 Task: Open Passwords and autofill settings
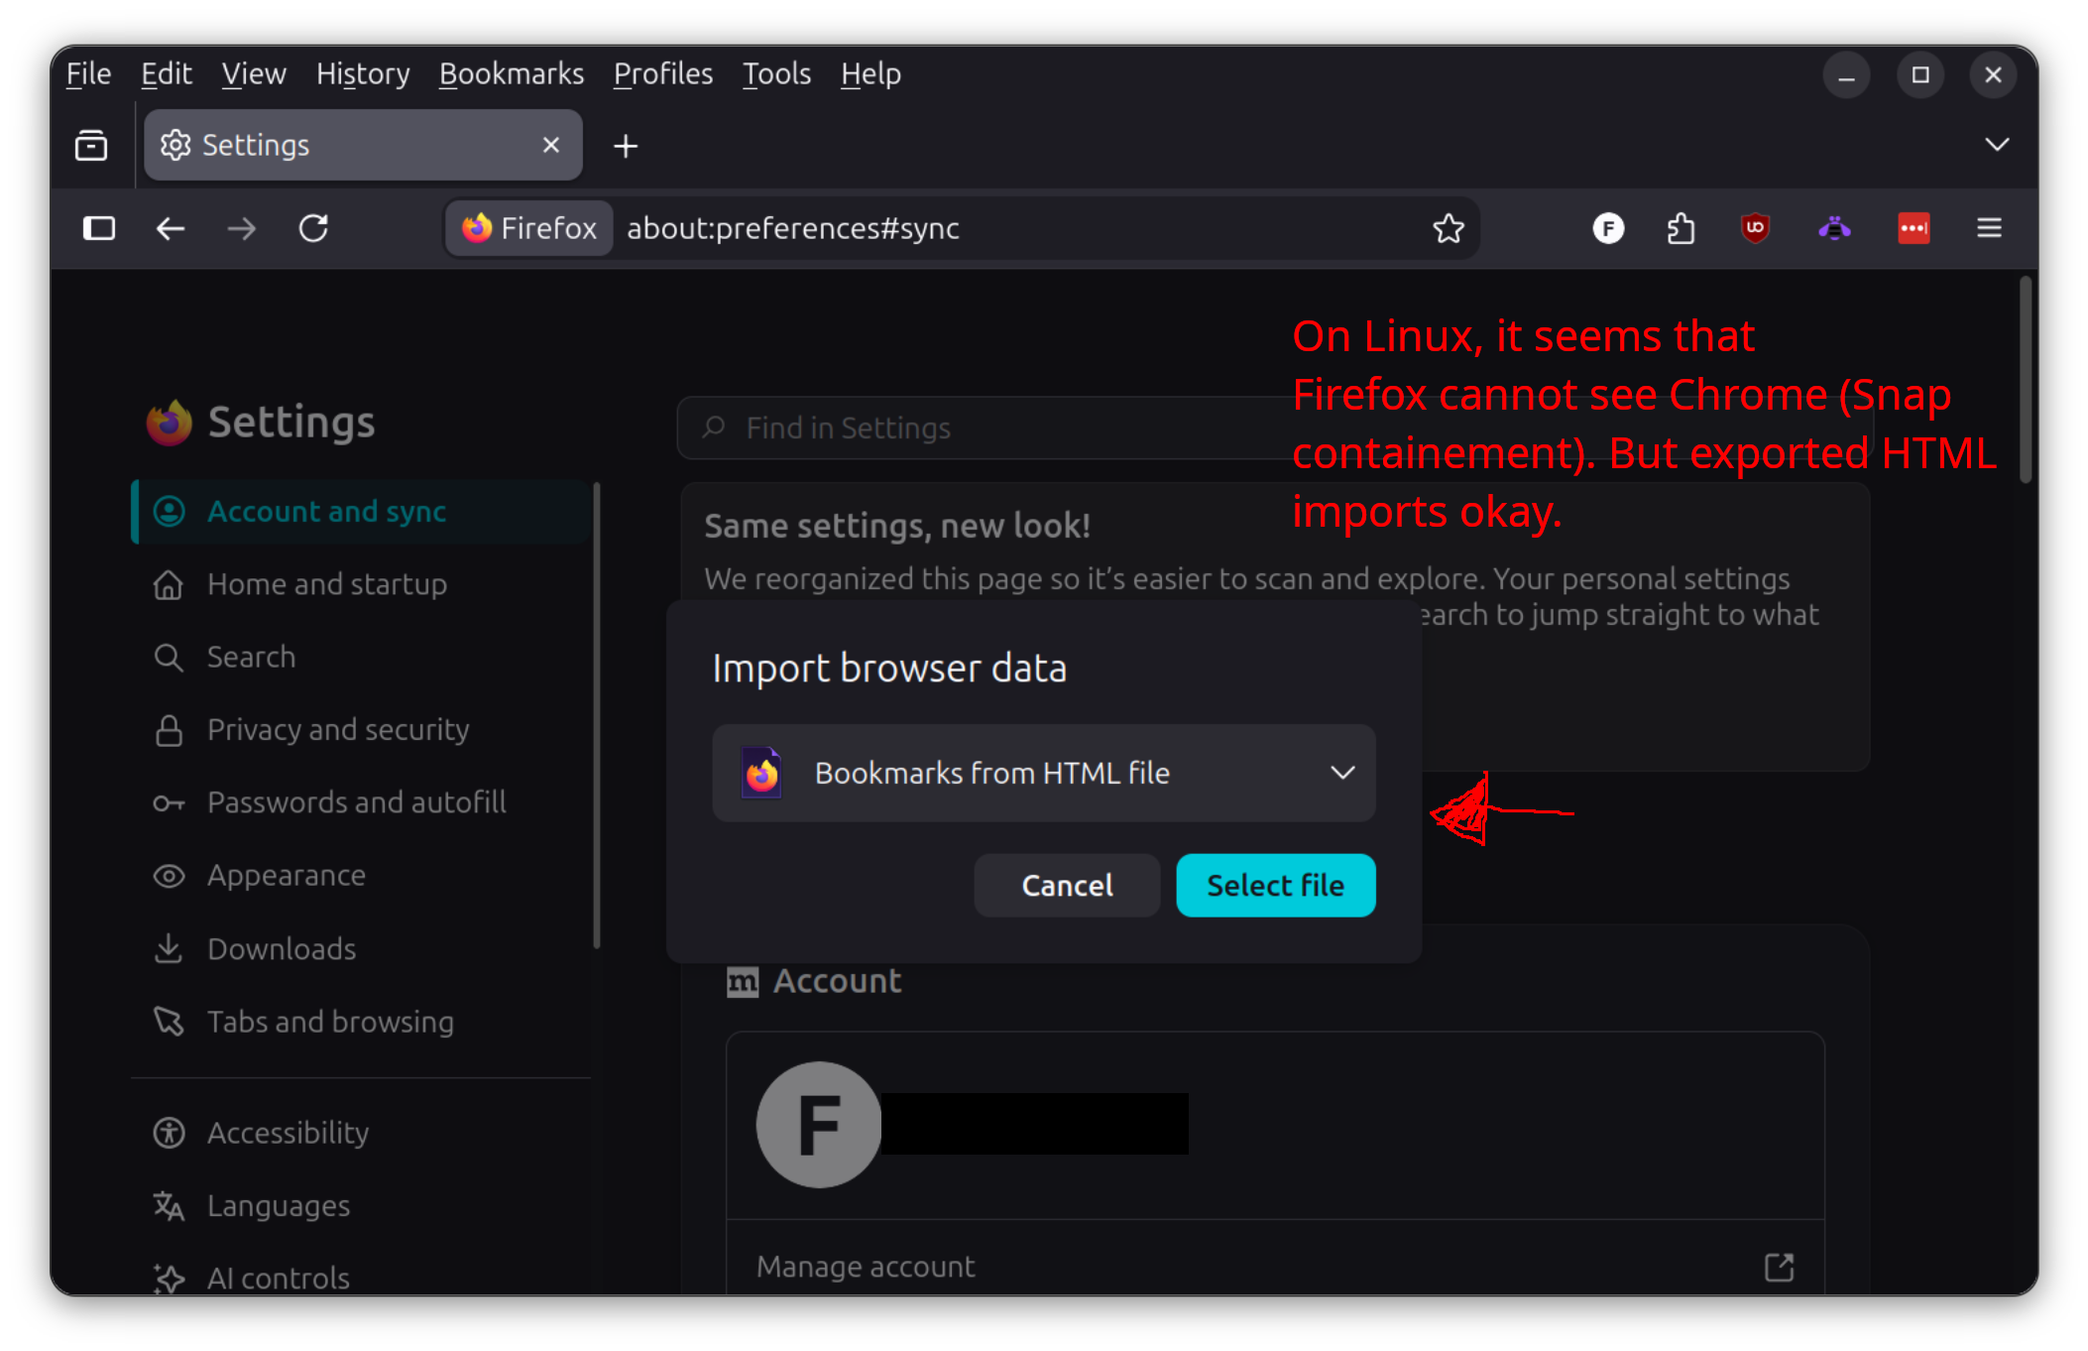pos(361,802)
